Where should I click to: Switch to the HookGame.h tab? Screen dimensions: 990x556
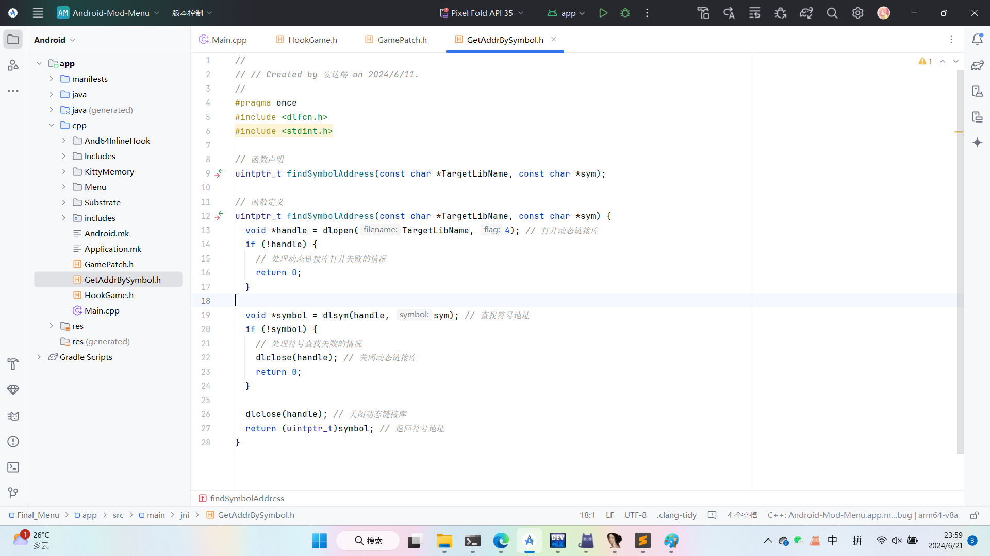307,40
